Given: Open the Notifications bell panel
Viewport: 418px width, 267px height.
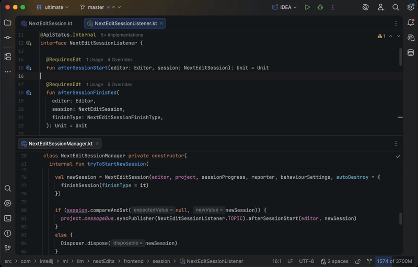Looking at the screenshot, I should tap(411, 23).
